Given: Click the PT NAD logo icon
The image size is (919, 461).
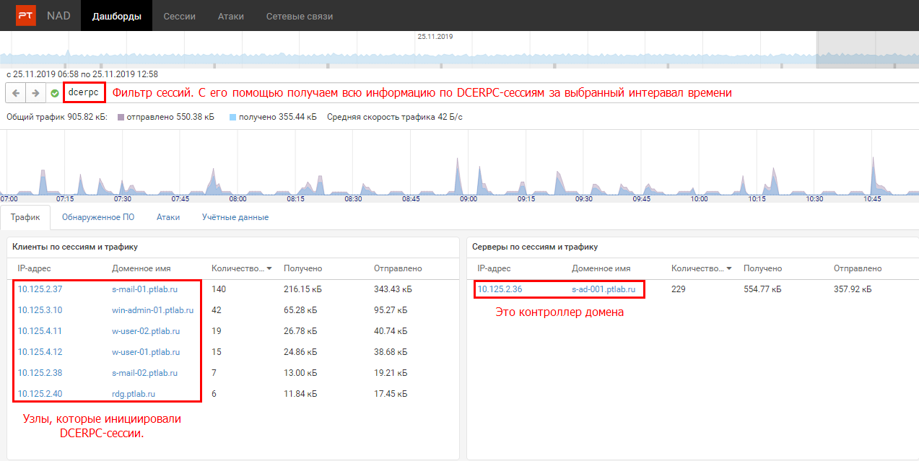Looking at the screenshot, I should 26,16.
